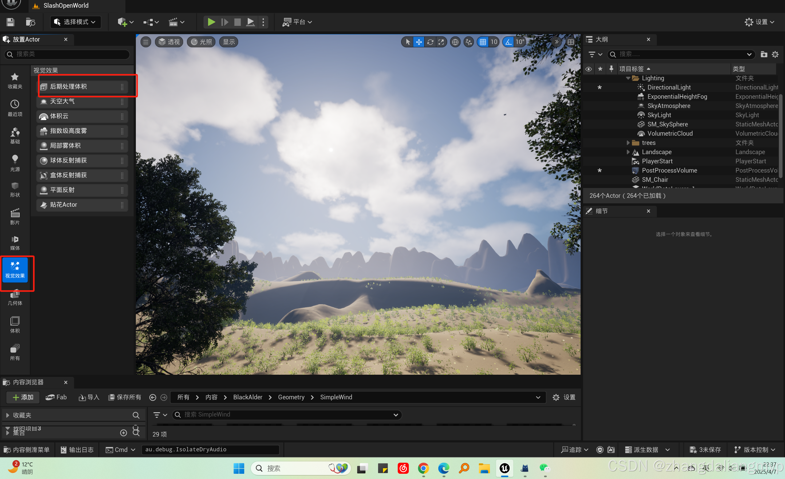Click the Save current level icon
785x479 pixels.
(x=10, y=22)
